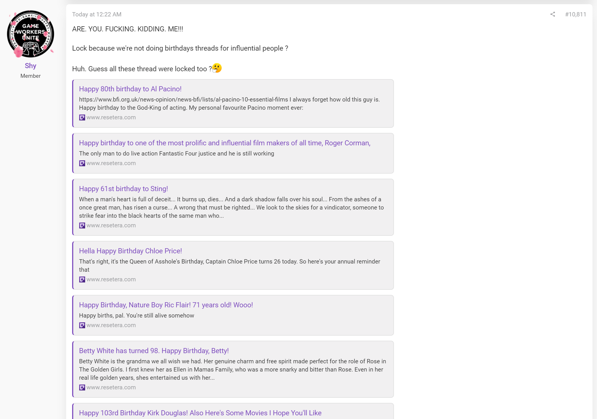This screenshot has height=419, width=597.
Task: Click www.resetera.com under the Sting thread
Action: click(x=111, y=225)
